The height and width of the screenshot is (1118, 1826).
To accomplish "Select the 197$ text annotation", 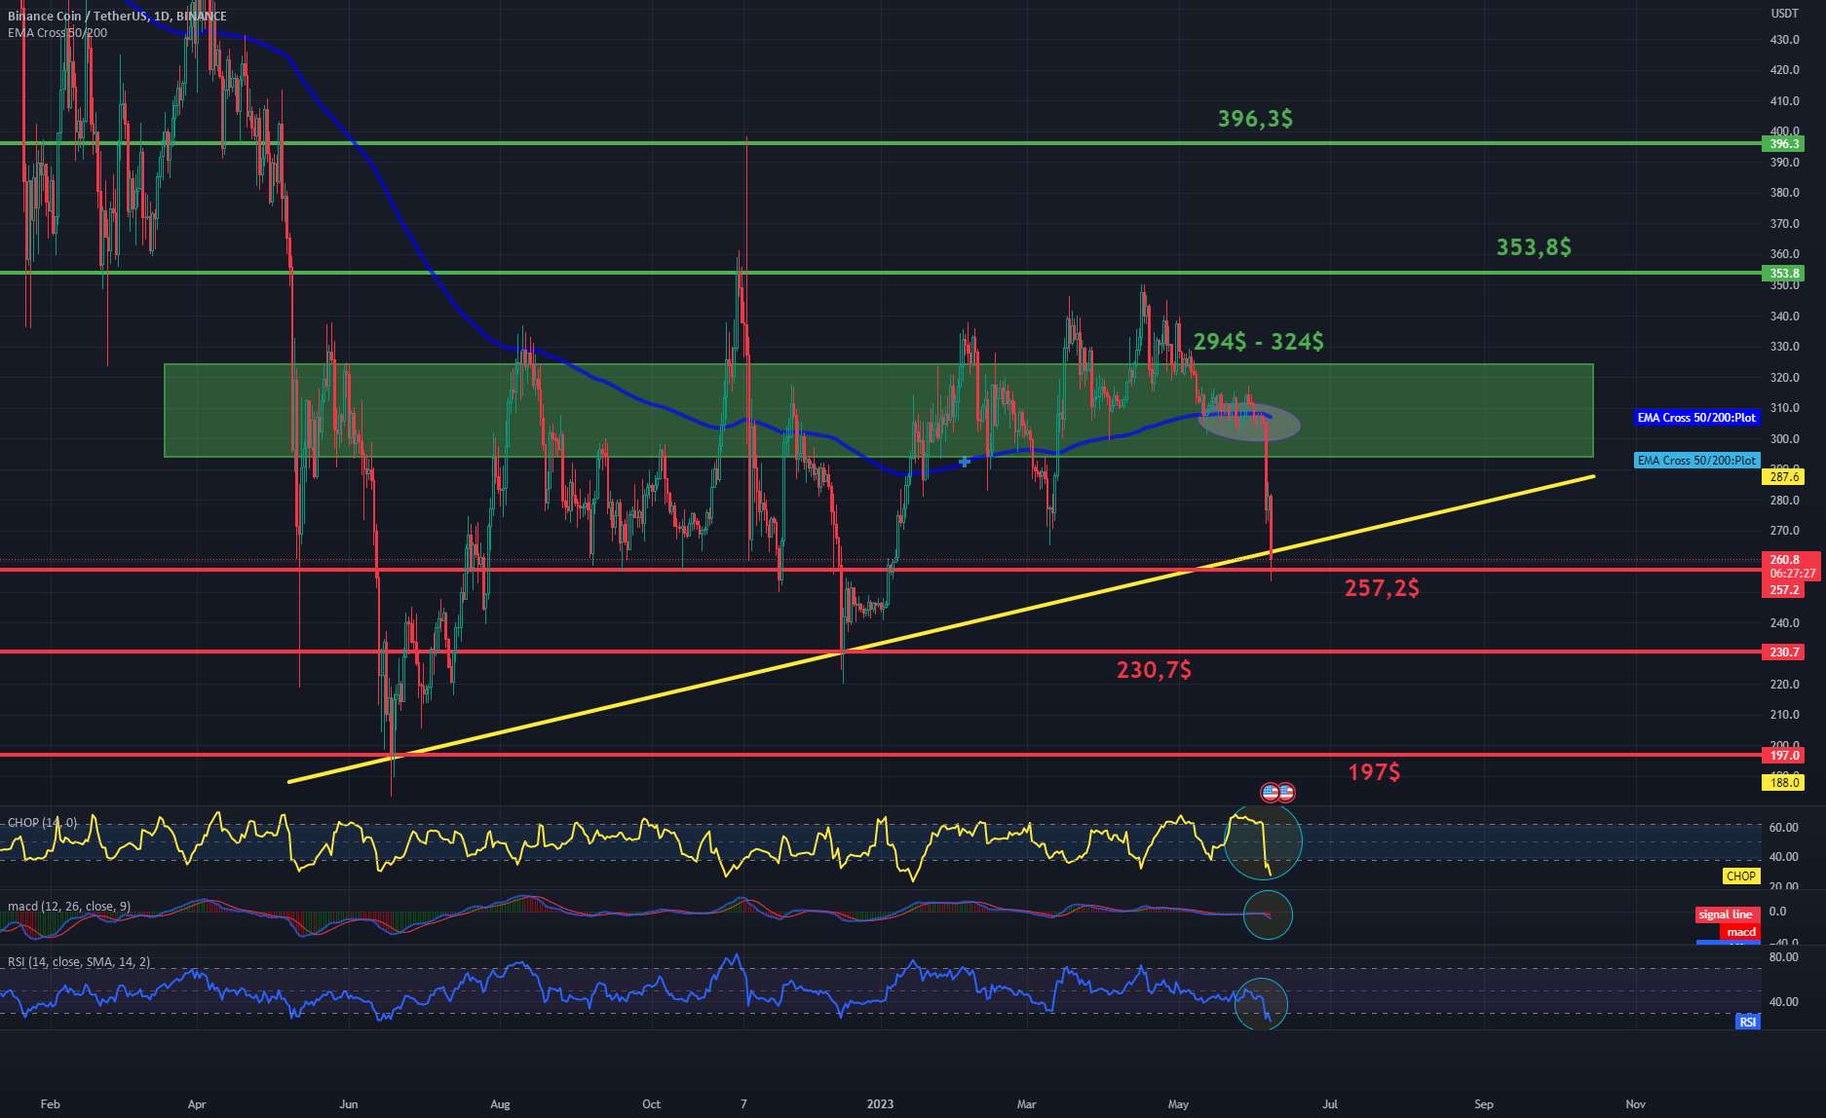I will coord(1374,772).
